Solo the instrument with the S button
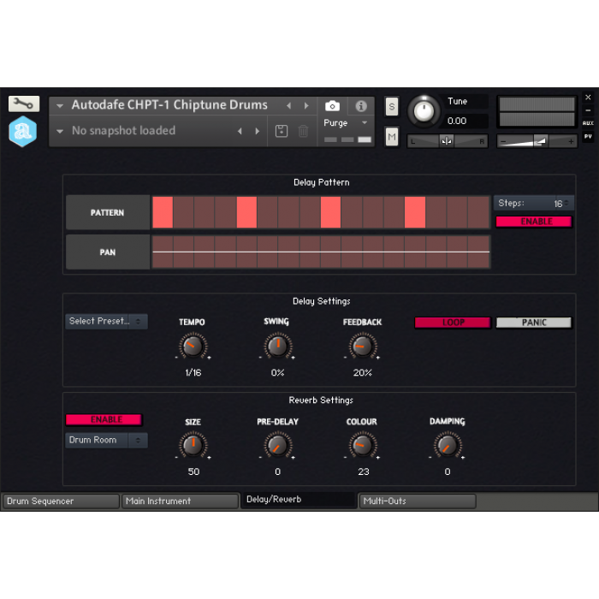Image resolution: width=599 pixels, height=599 pixels. (x=392, y=107)
